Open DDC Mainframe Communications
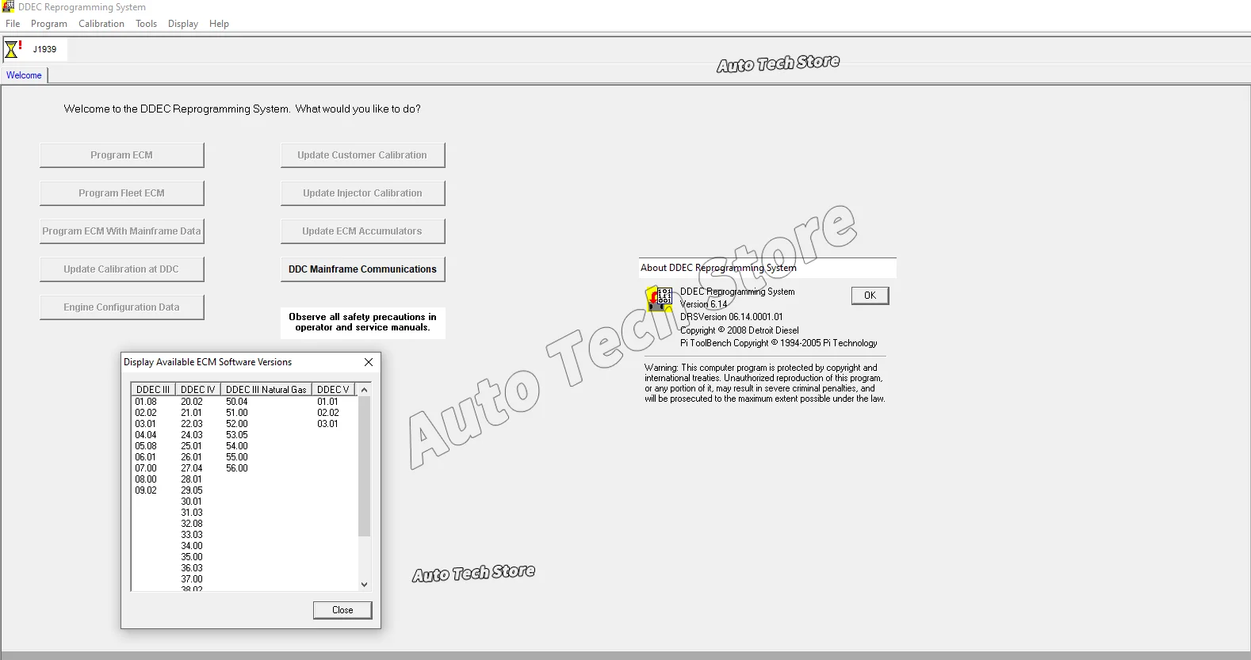This screenshot has height=660, width=1251. 362,269
